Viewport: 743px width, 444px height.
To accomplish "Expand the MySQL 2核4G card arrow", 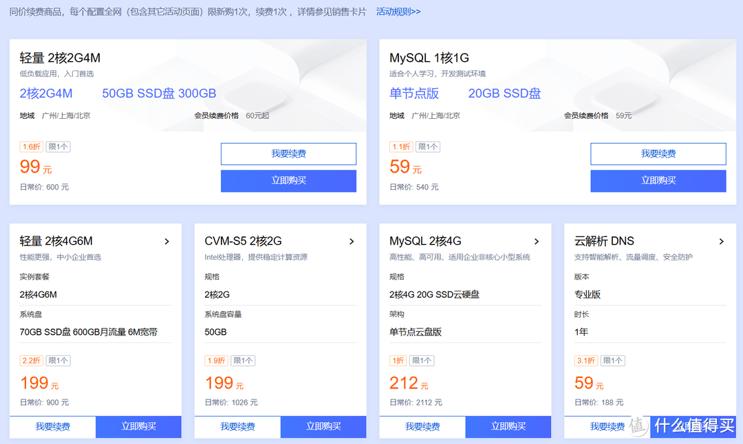I will tap(537, 241).
